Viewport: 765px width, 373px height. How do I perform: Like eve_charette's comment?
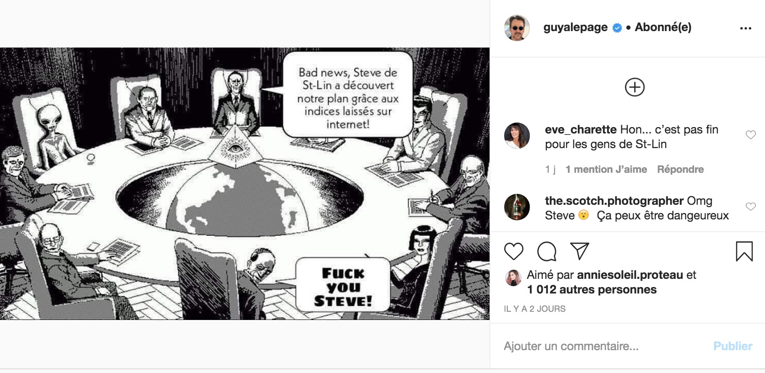pyautogui.click(x=751, y=135)
